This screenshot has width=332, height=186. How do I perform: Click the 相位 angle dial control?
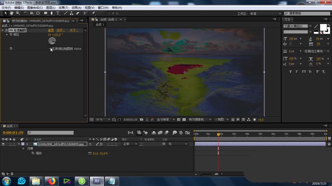[52, 41]
